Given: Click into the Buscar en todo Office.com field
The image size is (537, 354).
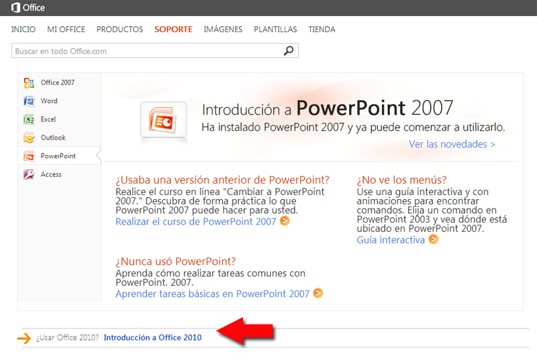Looking at the screenshot, I should [x=155, y=51].
